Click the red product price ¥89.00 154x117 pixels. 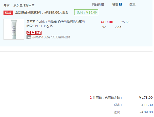click(107, 22)
